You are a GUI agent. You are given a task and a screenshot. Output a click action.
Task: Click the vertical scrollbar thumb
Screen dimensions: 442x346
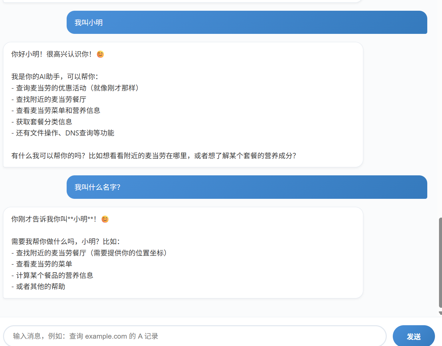[x=440, y=262]
